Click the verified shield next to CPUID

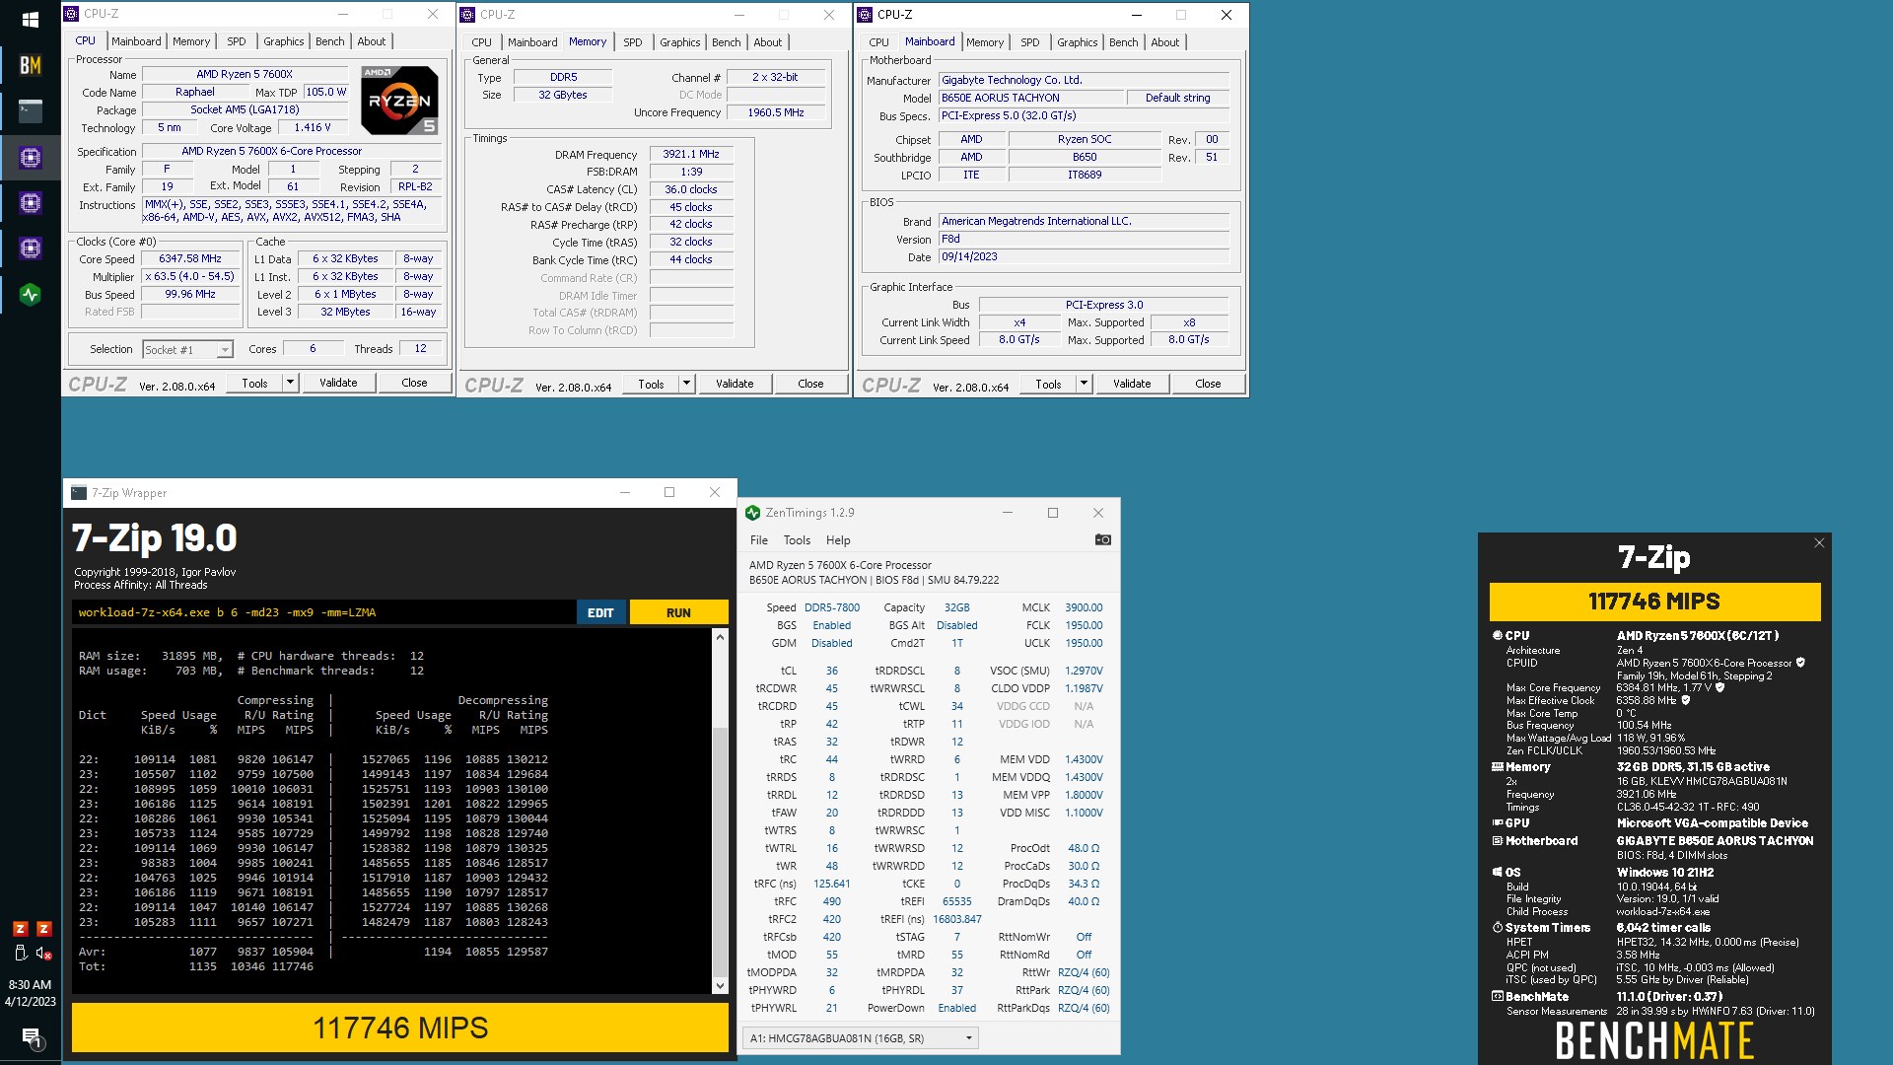(x=1800, y=663)
